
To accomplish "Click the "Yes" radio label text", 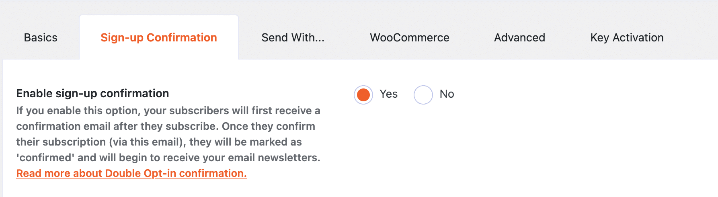I will tap(388, 94).
